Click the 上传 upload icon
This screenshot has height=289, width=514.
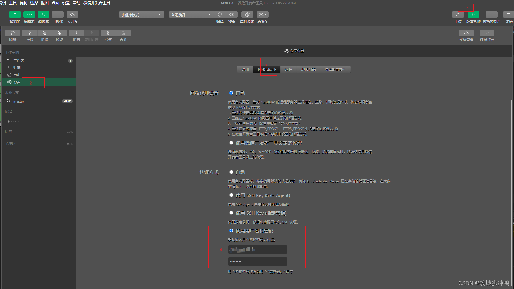click(x=458, y=15)
